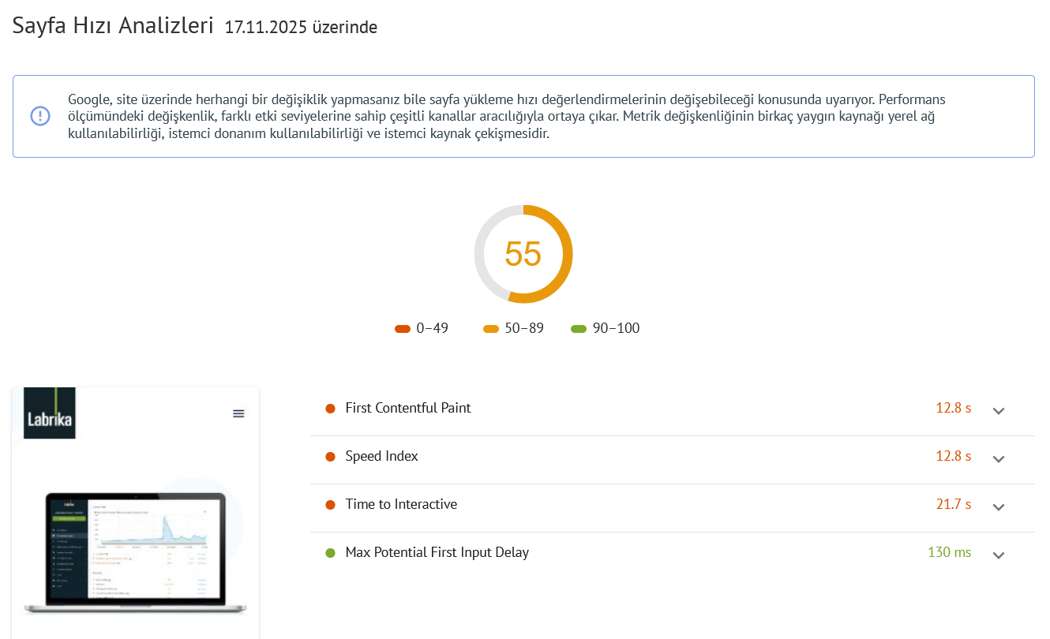
Task: Expand the Time to Interactive details
Action: (999, 507)
